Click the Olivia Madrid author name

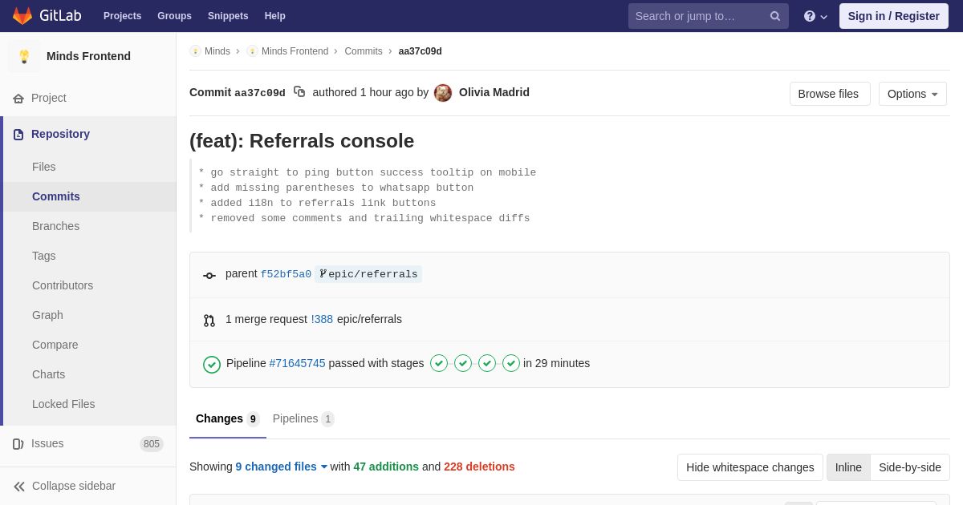pyautogui.click(x=494, y=92)
